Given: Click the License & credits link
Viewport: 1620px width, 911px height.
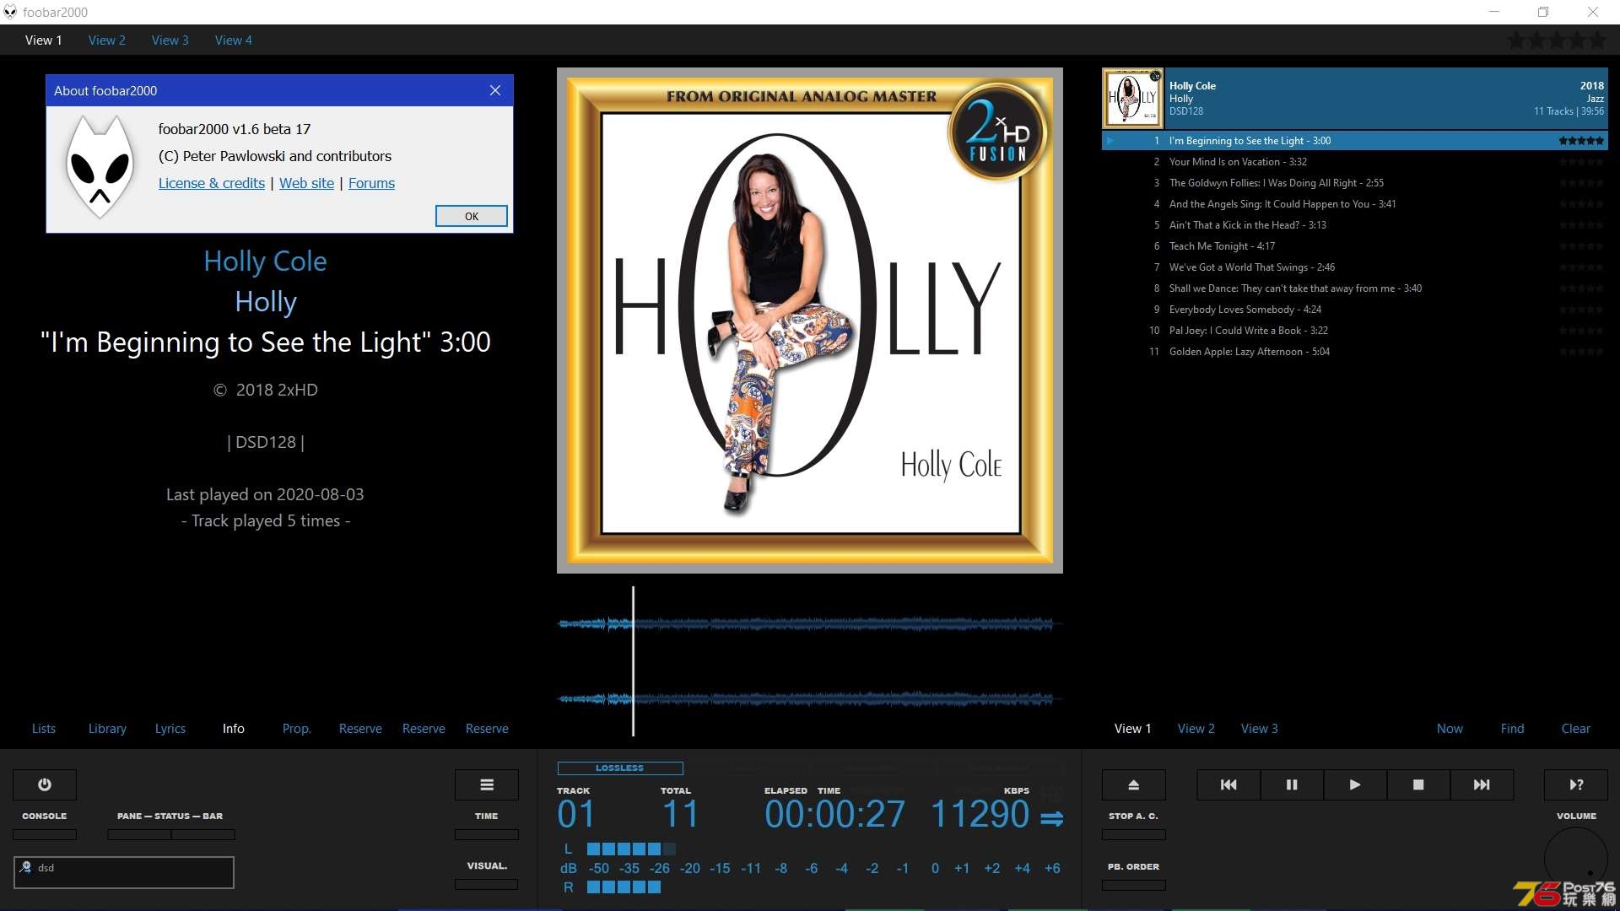Looking at the screenshot, I should 212,182.
